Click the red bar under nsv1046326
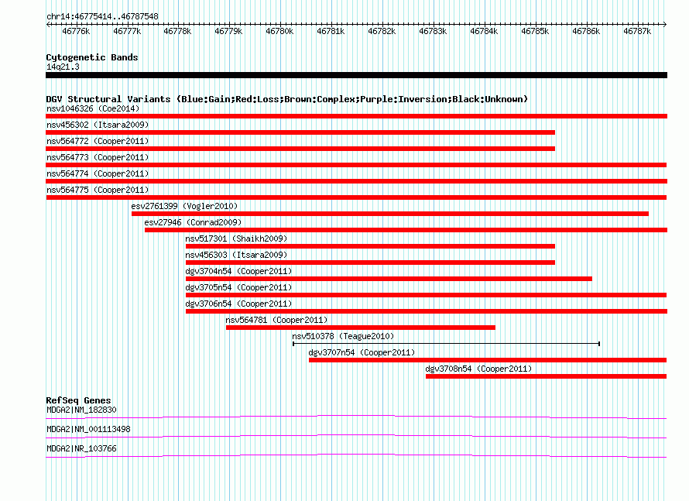The image size is (689, 501). coord(356,116)
